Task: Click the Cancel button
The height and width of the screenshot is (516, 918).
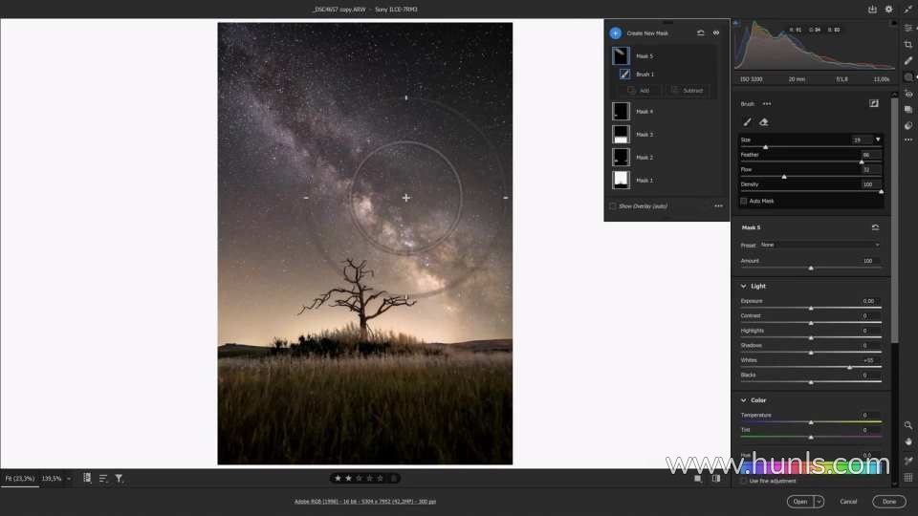Action: [x=848, y=501]
